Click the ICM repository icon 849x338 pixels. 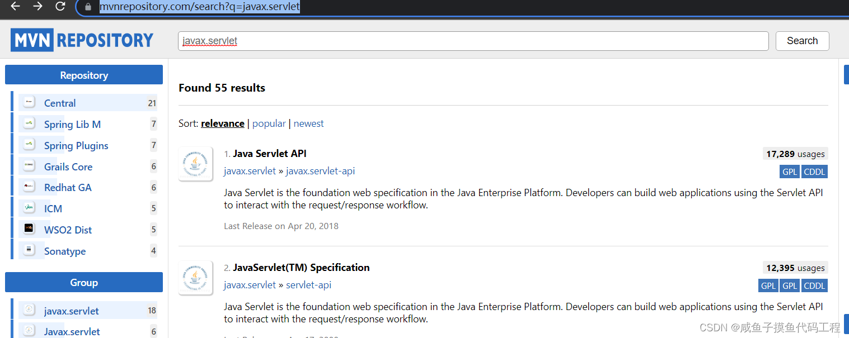tap(29, 208)
